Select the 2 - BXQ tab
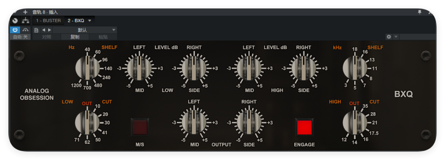 (76, 21)
